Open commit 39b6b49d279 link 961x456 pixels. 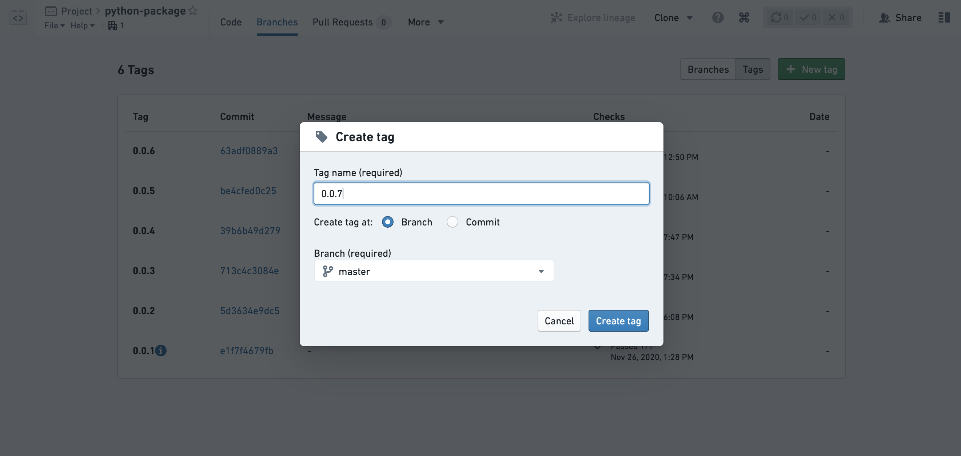coord(250,231)
